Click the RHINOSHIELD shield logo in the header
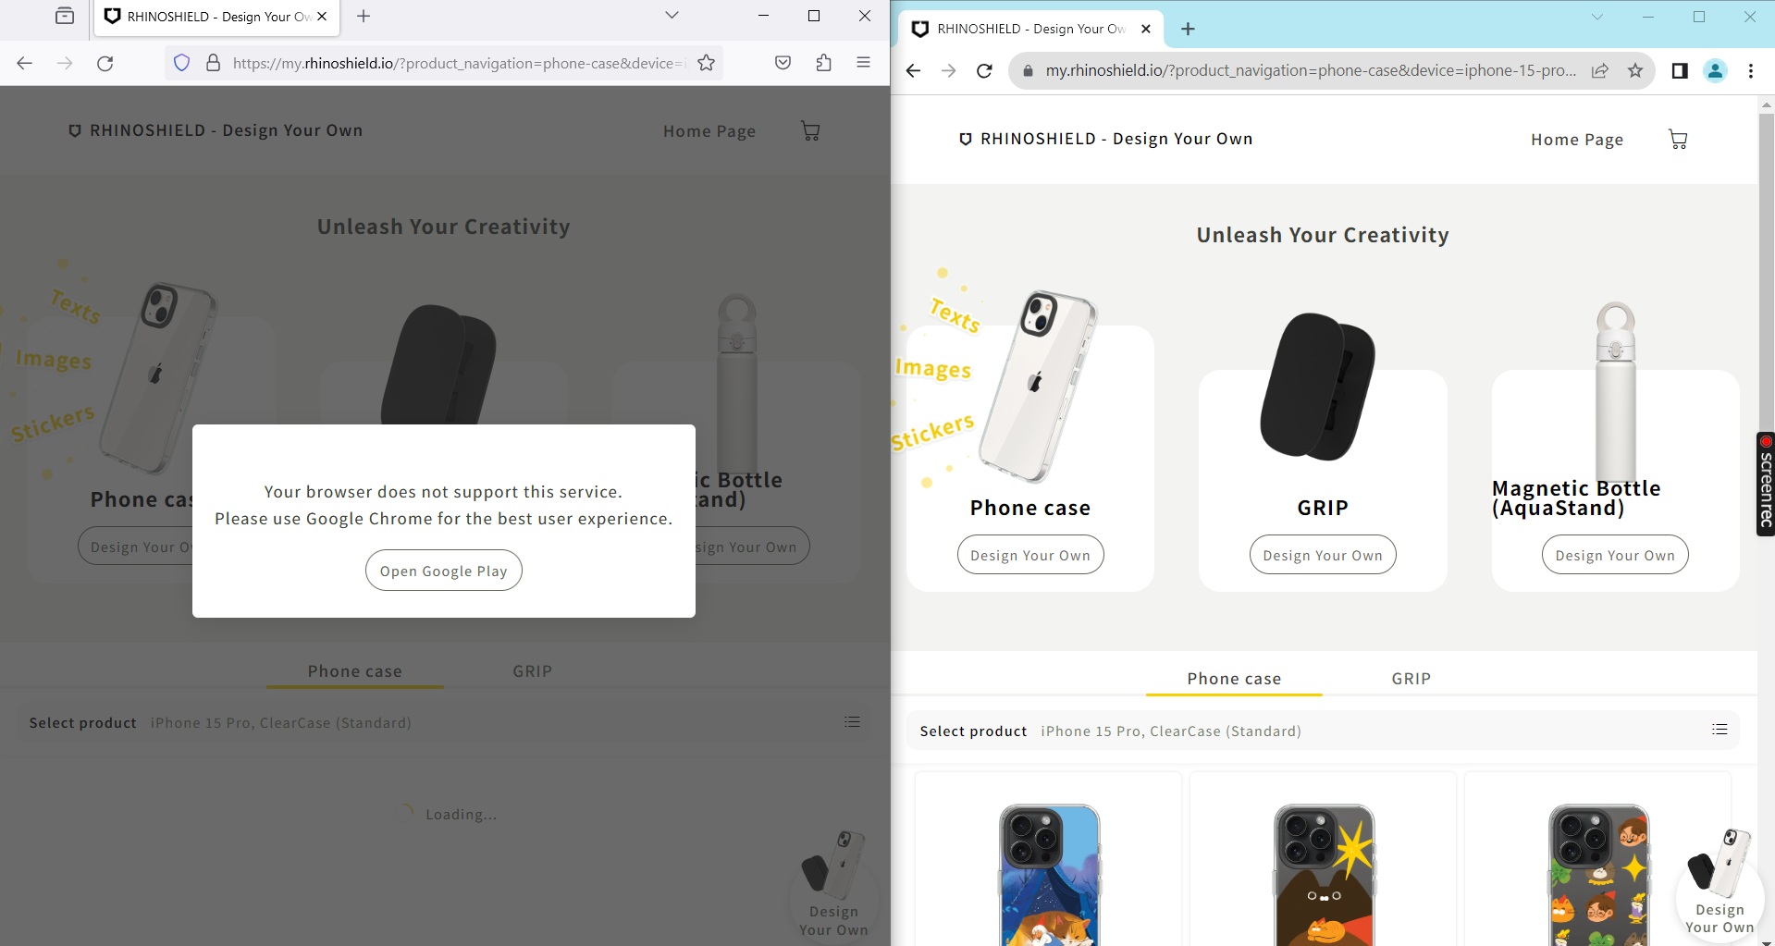This screenshot has width=1775, height=946. (x=966, y=139)
